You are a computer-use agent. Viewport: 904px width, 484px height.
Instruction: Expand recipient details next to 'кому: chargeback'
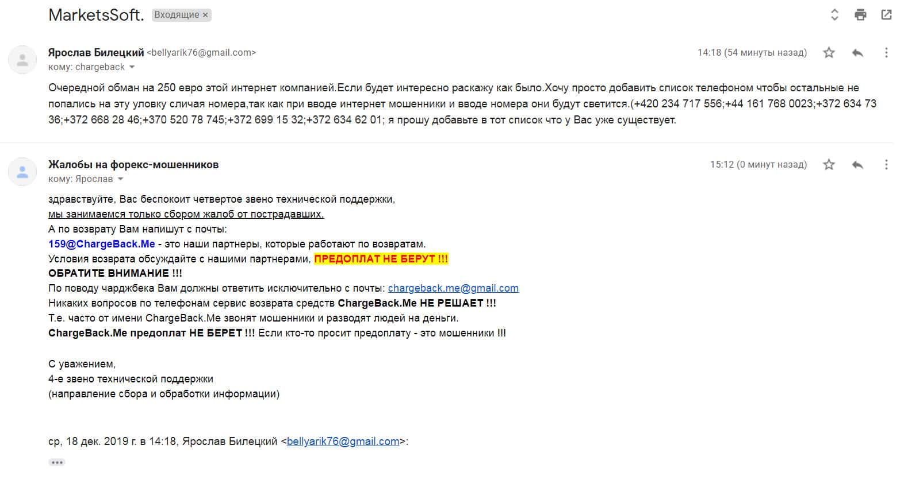(x=132, y=67)
